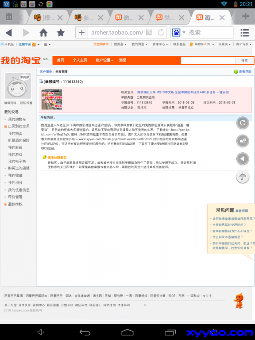
Task: Tap the floating round refresh button
Action: tap(243, 123)
